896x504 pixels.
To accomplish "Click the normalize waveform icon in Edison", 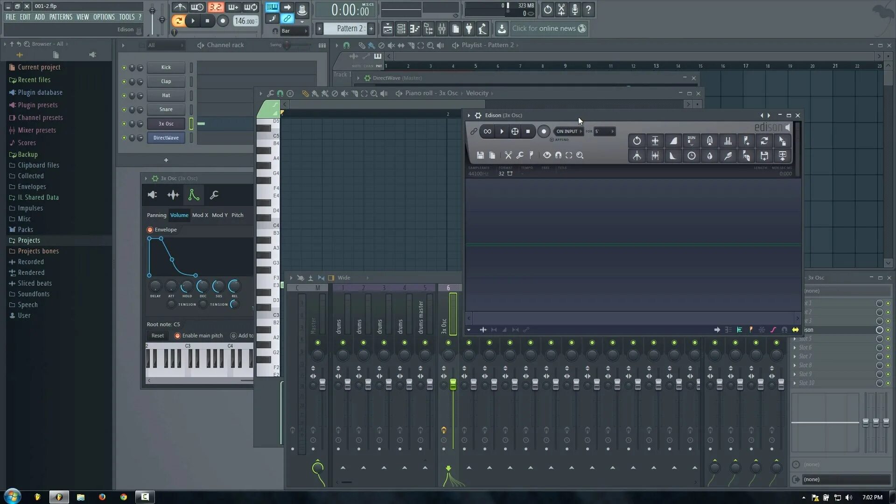I will [x=655, y=140].
